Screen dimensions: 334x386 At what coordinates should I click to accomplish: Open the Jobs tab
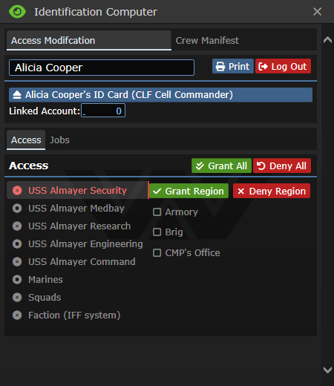pos(59,140)
